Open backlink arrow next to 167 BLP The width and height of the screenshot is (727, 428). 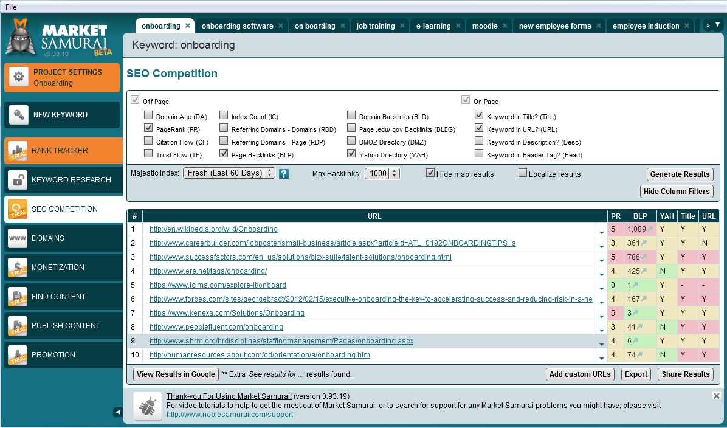pos(644,299)
